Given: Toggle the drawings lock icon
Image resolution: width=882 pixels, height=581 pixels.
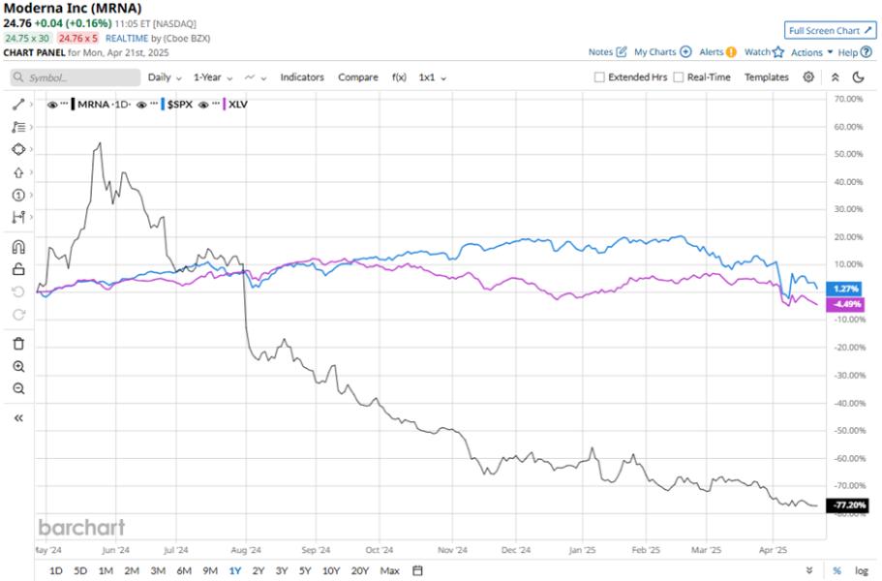Looking at the screenshot, I should tap(18, 269).
